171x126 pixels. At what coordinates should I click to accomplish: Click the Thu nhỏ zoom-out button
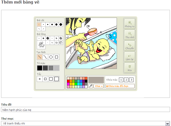pos(129,35)
